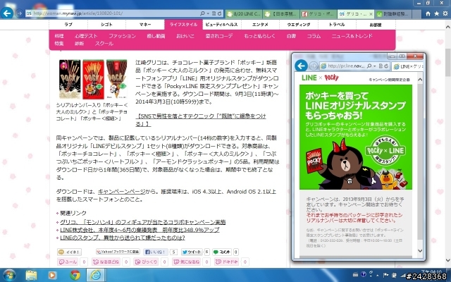Screen dimensions: 451x282
Task: Open Windows Explorer folder on taskbar
Action: [x=31, y=275]
